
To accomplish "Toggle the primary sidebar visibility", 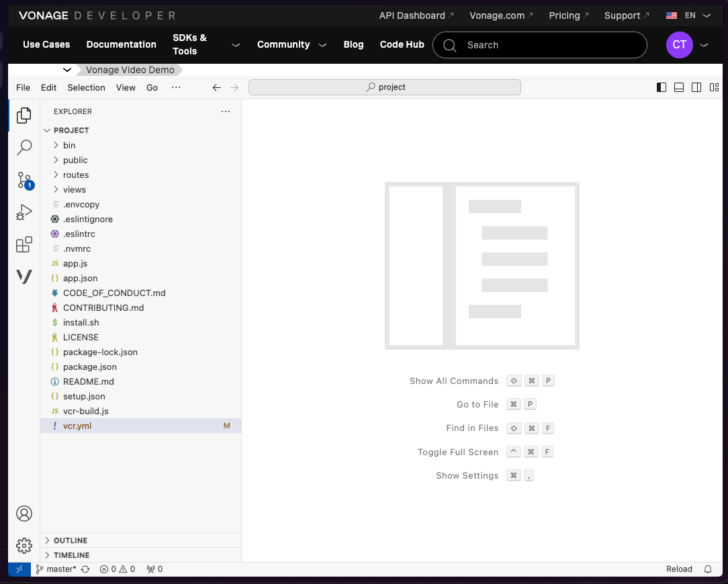I will 661,87.
